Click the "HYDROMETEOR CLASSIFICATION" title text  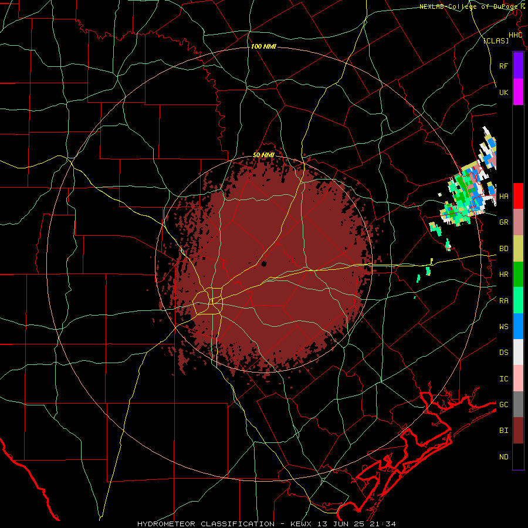(x=206, y=524)
